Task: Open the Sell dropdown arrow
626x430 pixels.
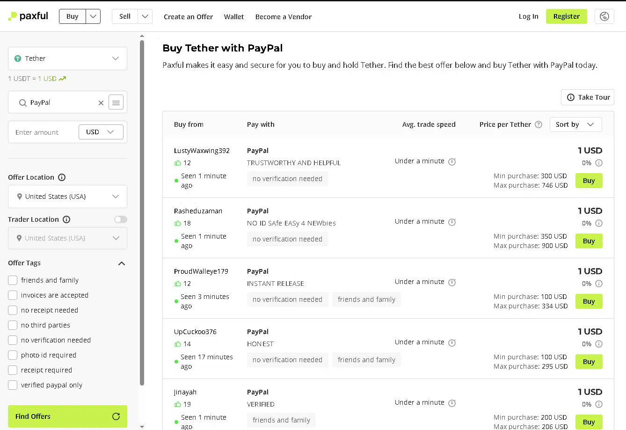Action: 145,16
